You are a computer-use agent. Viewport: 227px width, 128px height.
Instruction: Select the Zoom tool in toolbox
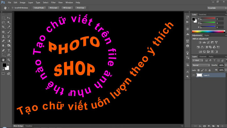9,60
